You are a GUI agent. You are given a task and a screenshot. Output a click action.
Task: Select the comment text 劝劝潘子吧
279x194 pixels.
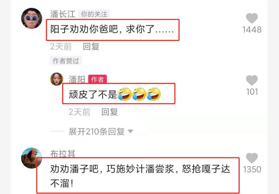point(75,169)
